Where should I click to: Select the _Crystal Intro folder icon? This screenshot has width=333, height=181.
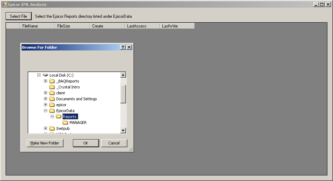coord(52,87)
